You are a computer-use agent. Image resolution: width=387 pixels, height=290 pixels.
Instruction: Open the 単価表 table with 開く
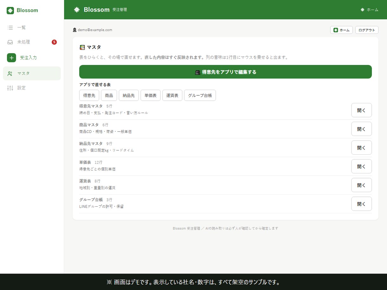pyautogui.click(x=361, y=166)
